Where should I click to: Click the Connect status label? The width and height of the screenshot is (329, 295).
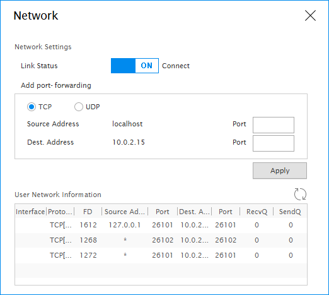(x=176, y=66)
